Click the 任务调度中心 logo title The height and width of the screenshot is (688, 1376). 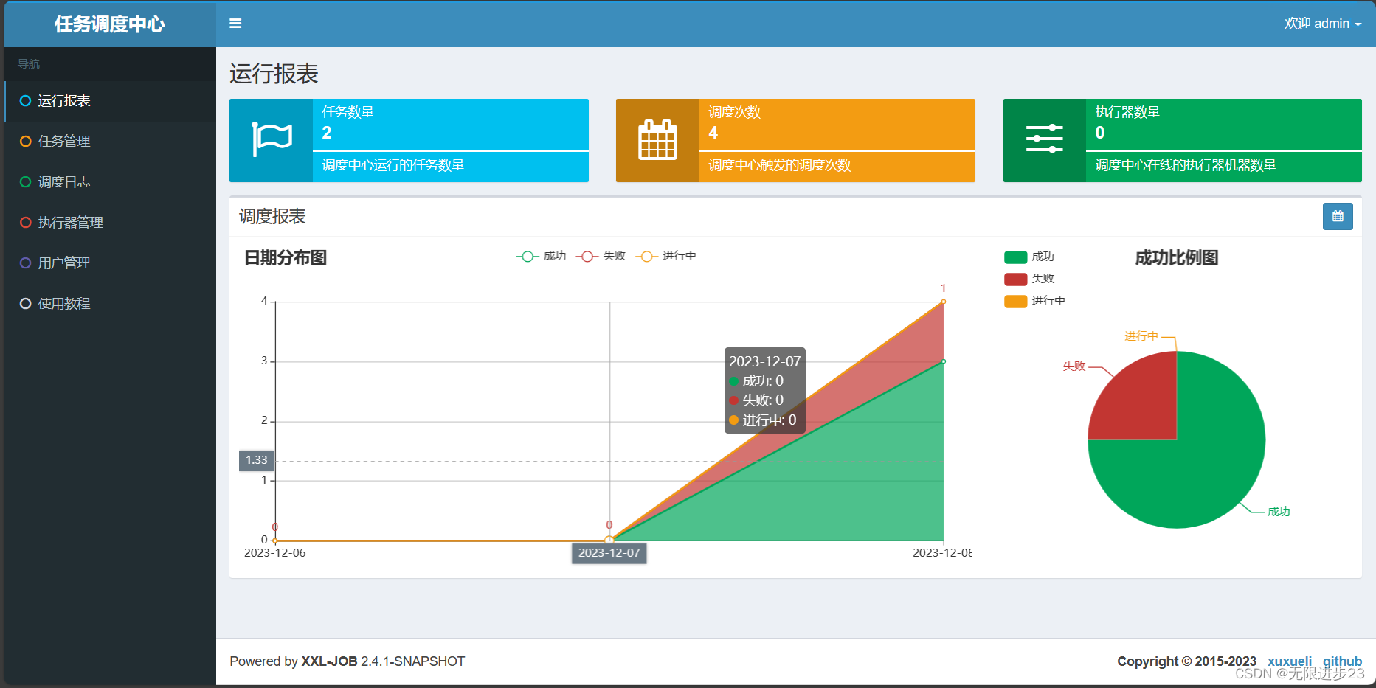click(110, 24)
